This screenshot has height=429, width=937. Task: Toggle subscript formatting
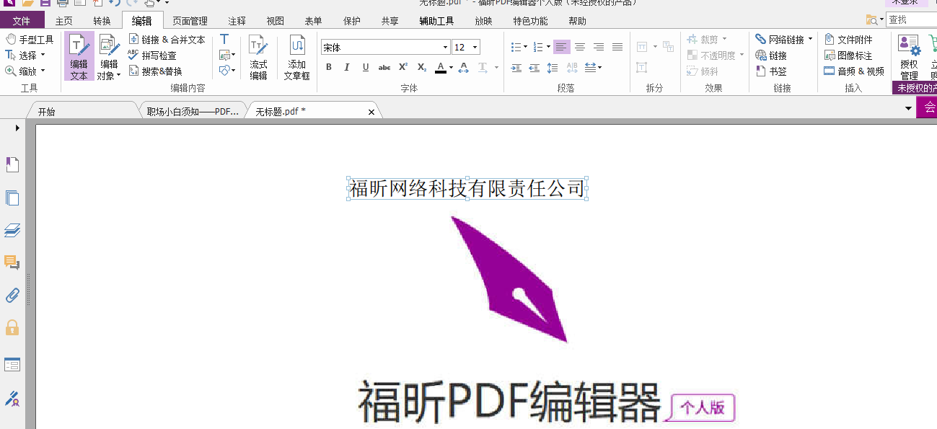(422, 68)
